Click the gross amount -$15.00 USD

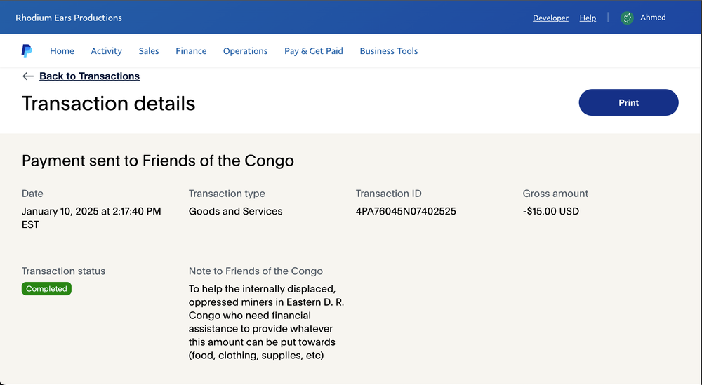click(550, 211)
